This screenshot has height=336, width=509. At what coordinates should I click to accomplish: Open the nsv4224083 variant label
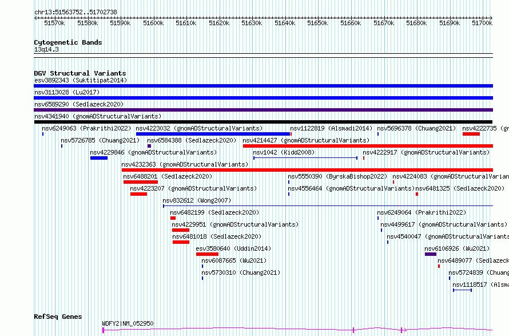pyautogui.click(x=451, y=176)
